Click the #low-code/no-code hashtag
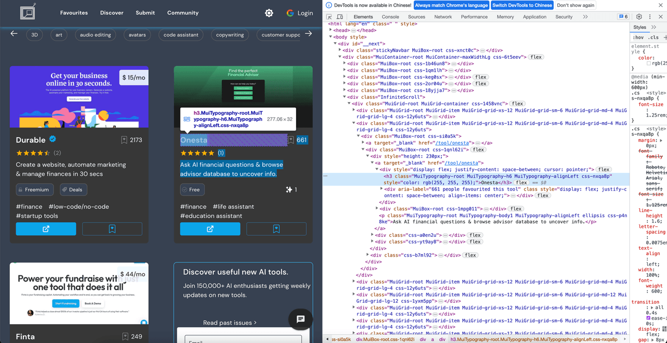 [x=79, y=207]
